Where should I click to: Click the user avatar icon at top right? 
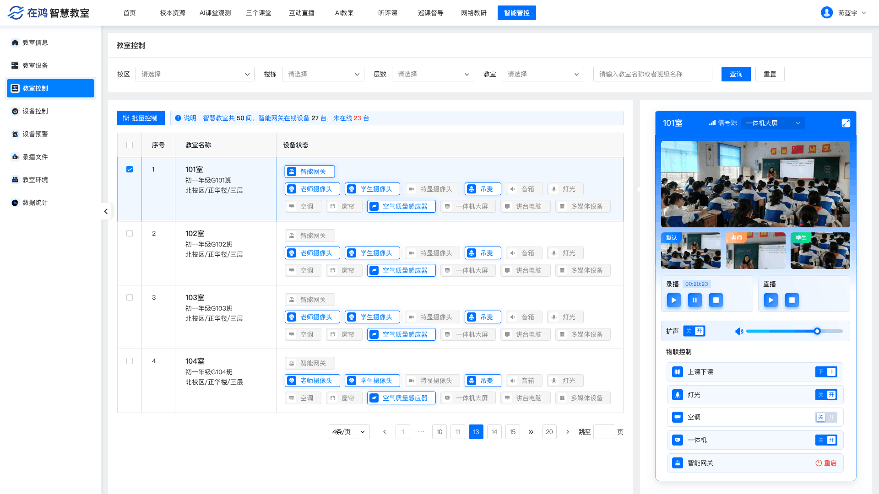[x=826, y=13]
